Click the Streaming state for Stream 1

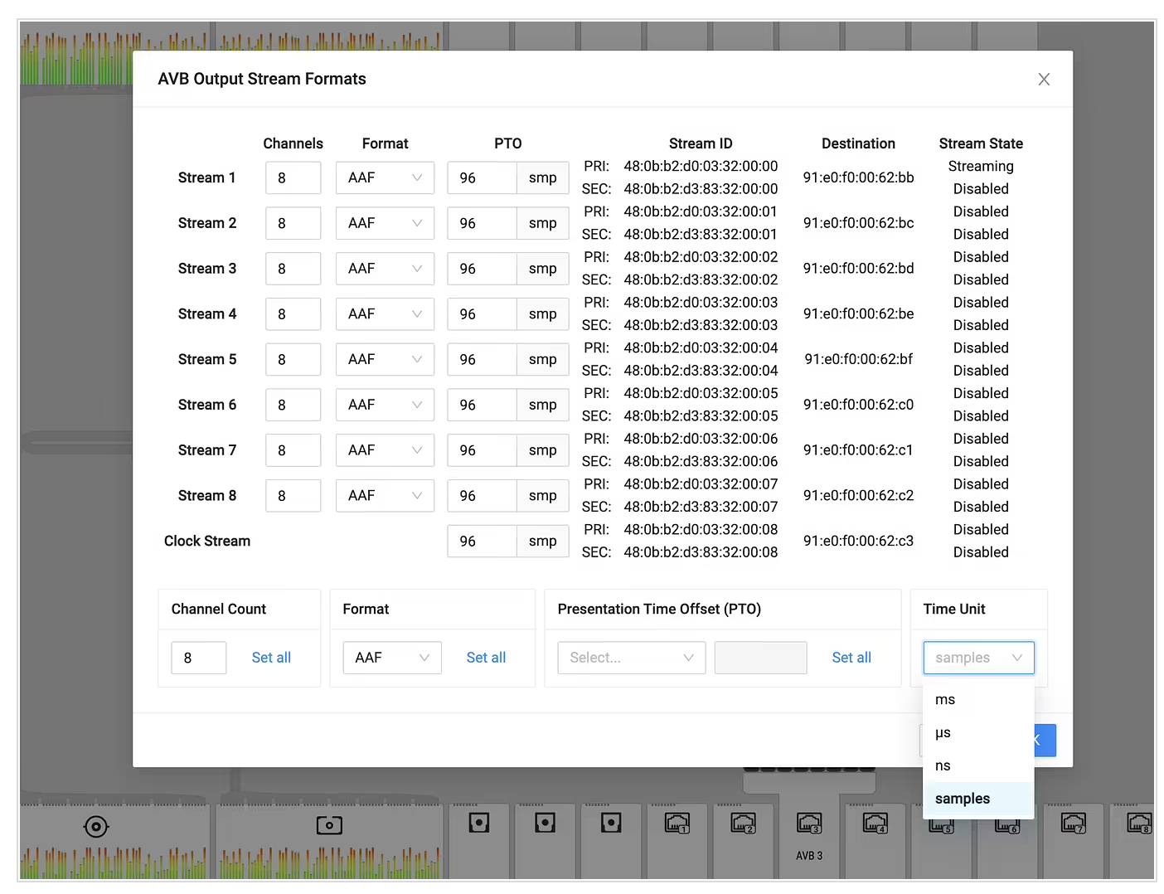click(x=981, y=166)
